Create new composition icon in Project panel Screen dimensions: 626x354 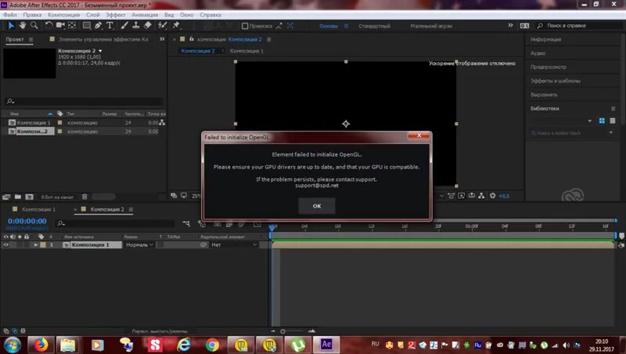[29, 197]
